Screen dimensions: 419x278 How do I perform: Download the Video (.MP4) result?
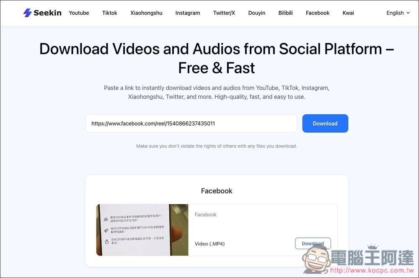[x=313, y=243]
